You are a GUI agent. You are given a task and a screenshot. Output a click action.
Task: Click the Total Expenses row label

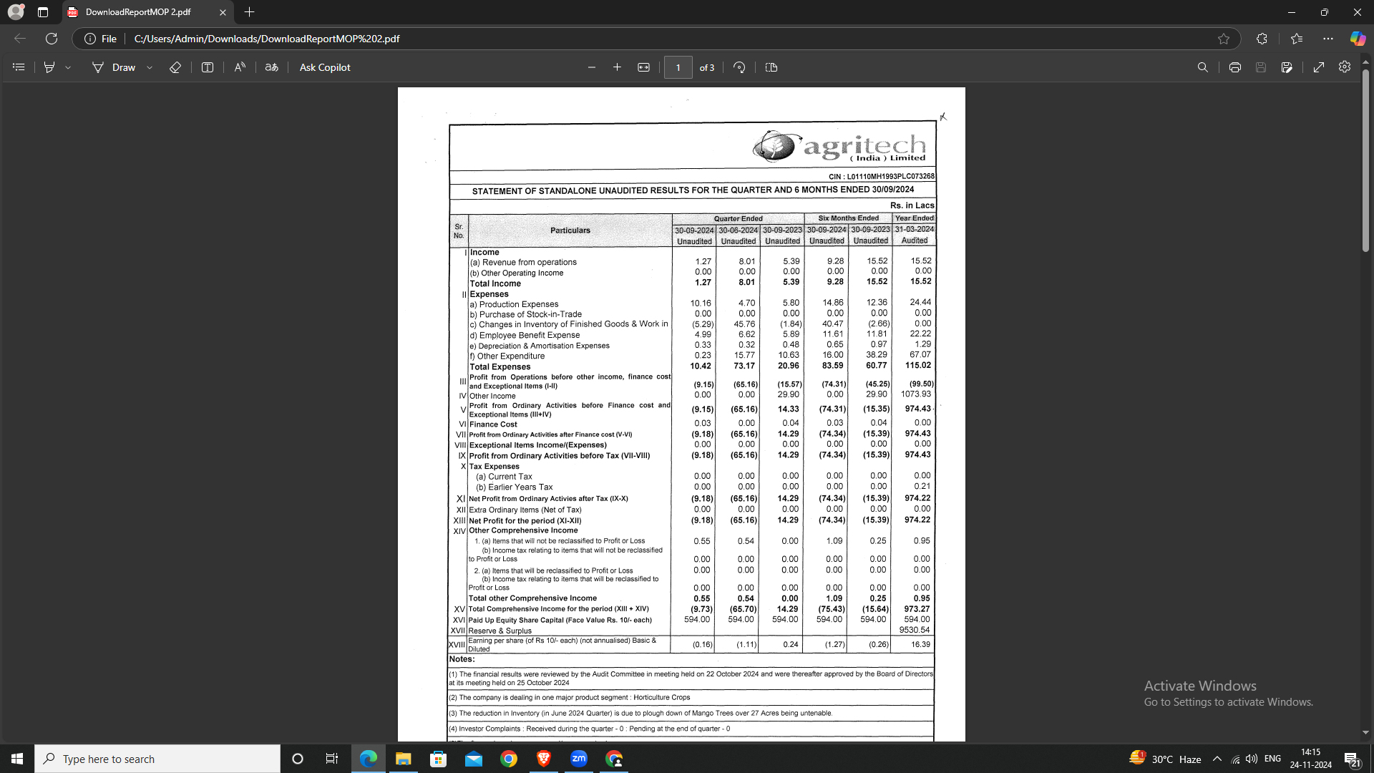pos(500,366)
